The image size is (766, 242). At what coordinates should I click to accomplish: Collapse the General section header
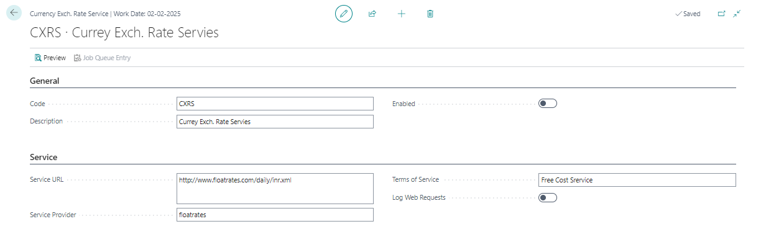click(x=45, y=81)
